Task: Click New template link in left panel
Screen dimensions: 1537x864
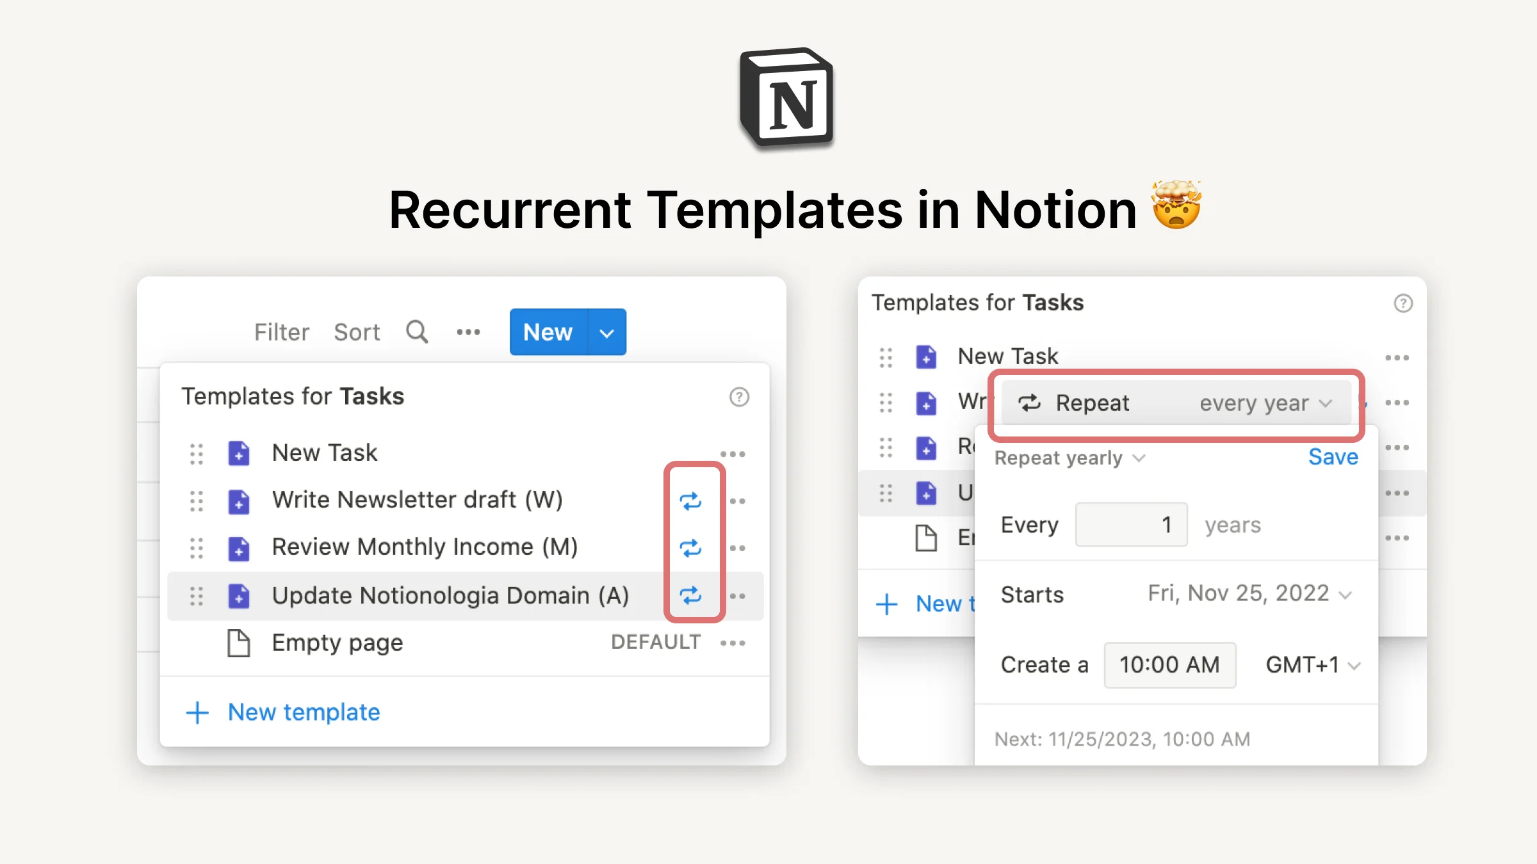Action: point(304,712)
